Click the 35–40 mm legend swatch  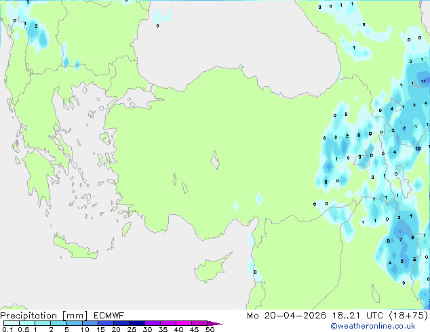[x=168, y=323]
